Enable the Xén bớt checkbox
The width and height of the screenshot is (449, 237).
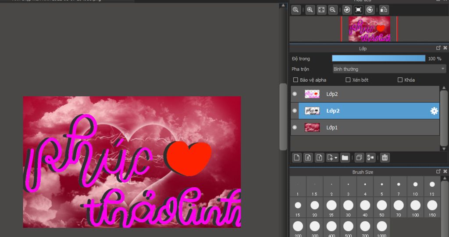pos(348,80)
